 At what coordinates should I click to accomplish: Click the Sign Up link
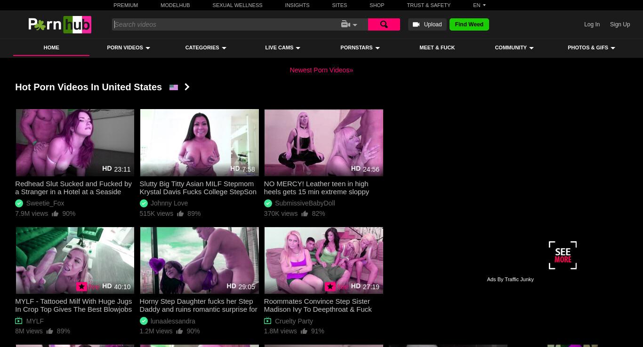[620, 24]
